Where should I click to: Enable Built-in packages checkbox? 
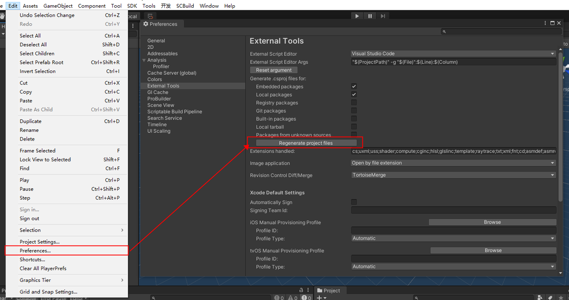354,118
